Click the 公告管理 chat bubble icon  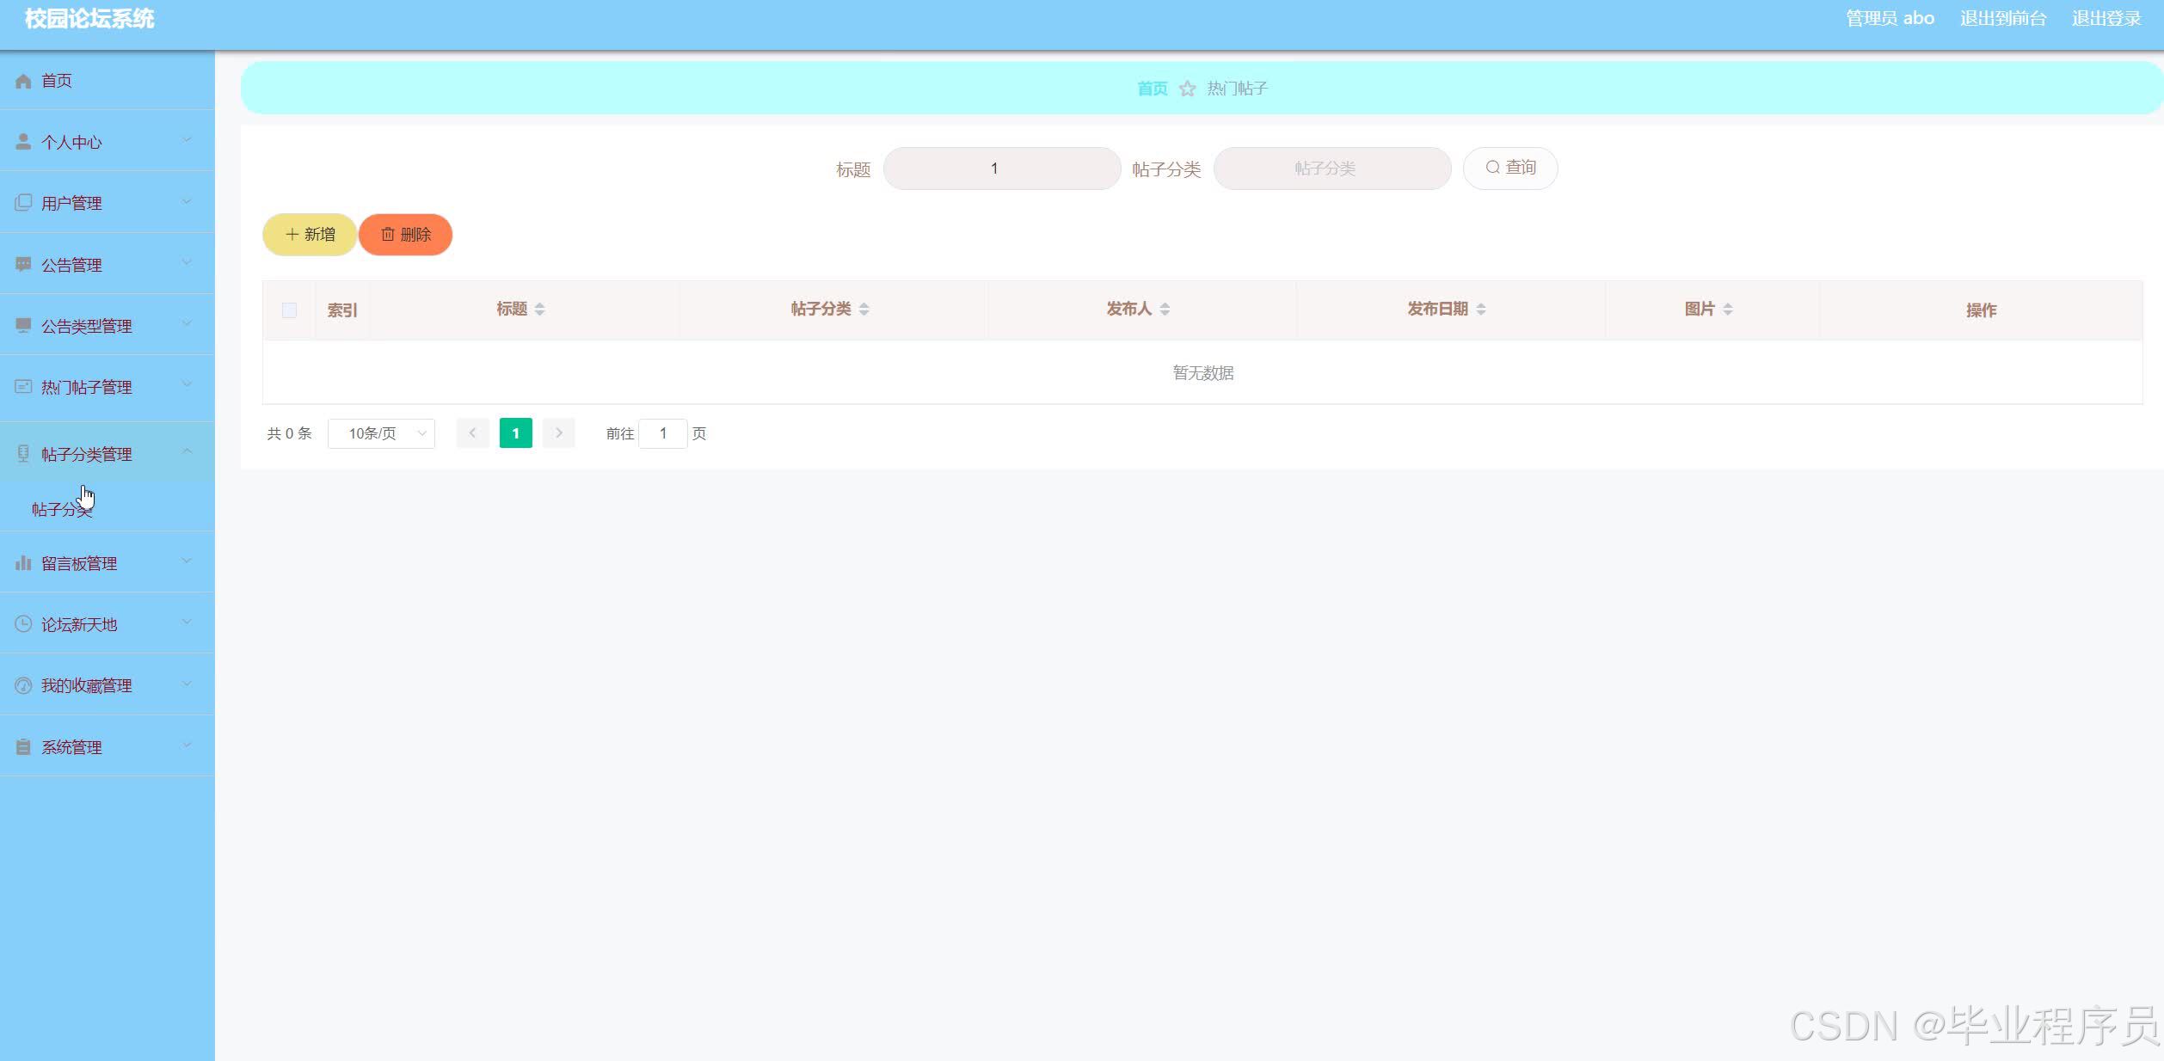23,264
